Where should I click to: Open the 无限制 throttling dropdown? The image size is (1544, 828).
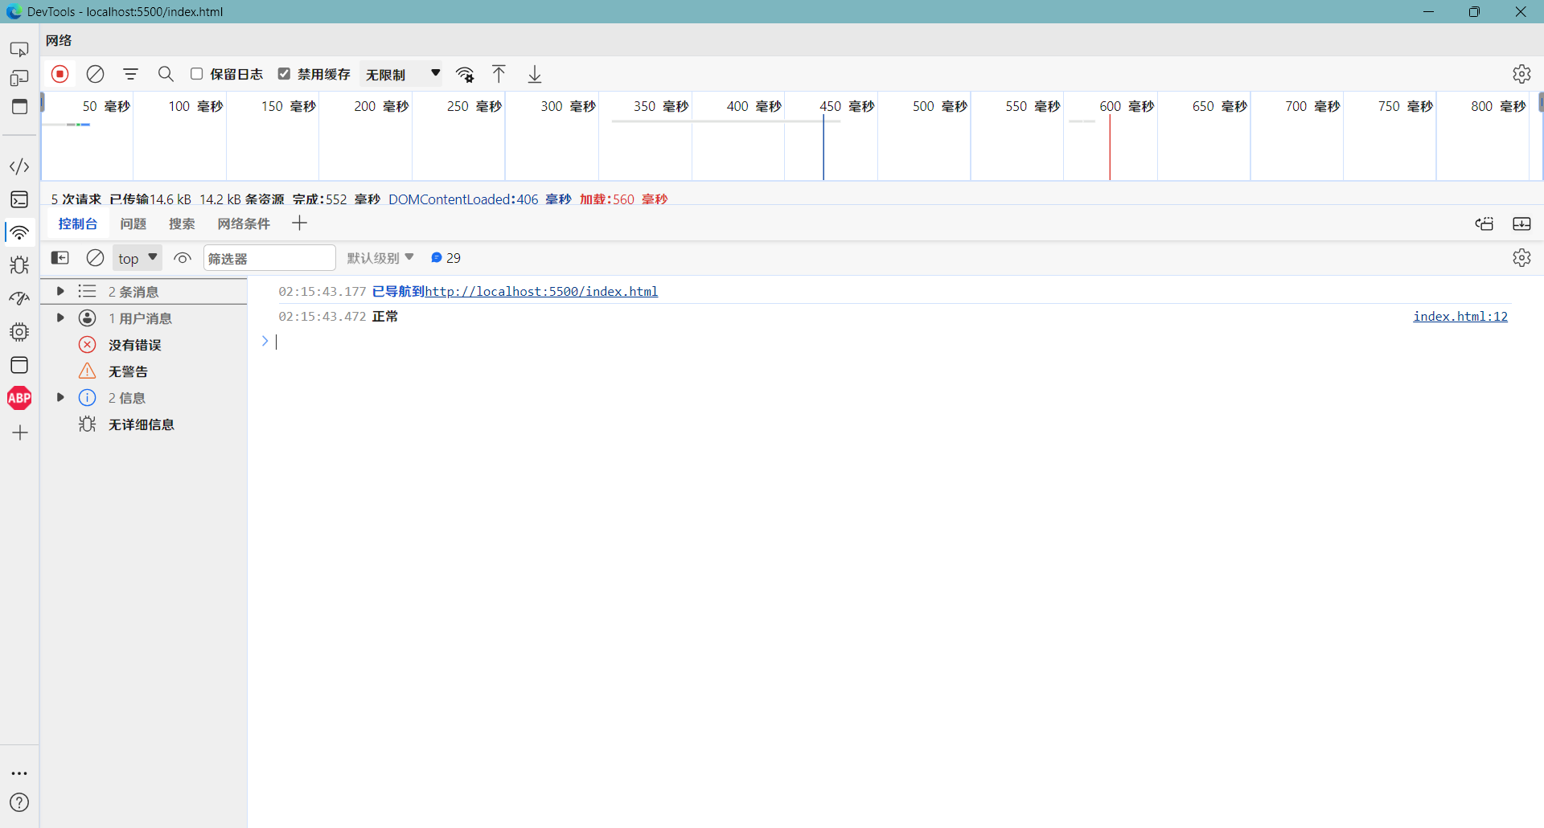pos(402,74)
